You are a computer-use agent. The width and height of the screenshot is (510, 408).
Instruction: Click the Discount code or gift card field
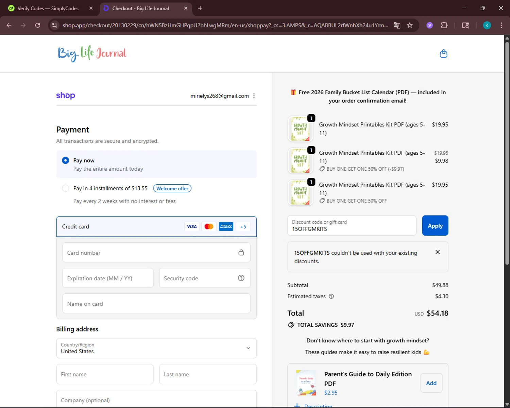[x=352, y=225]
